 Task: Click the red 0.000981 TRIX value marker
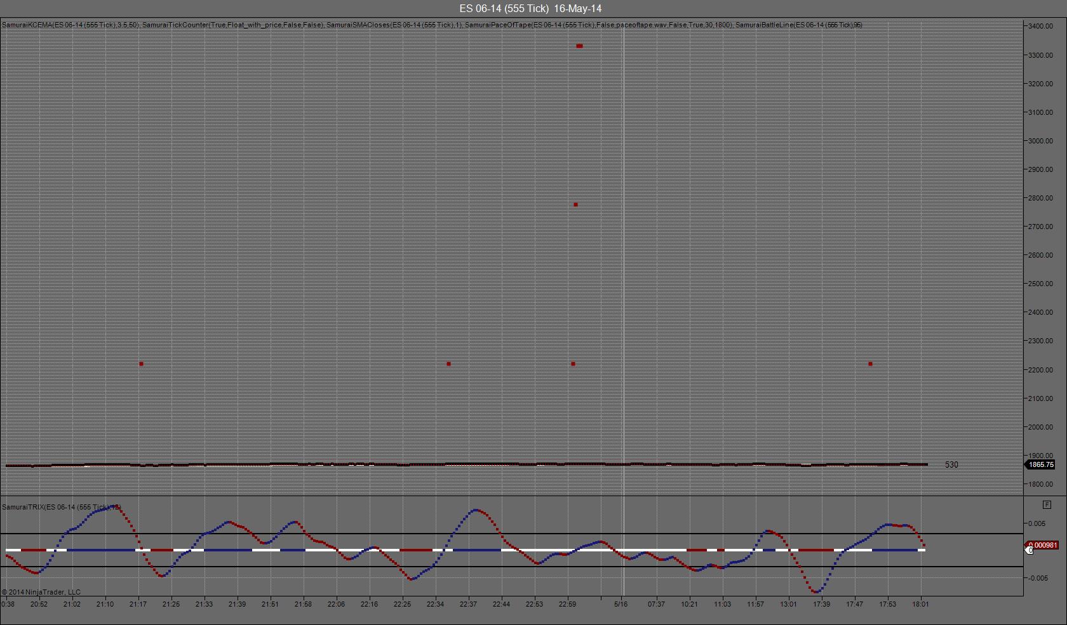pos(1042,545)
